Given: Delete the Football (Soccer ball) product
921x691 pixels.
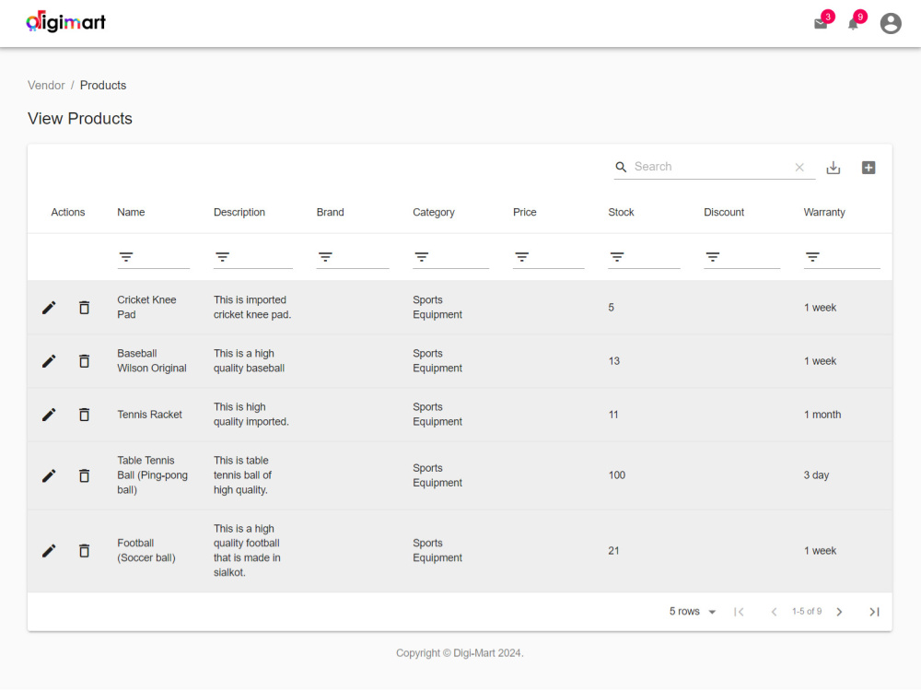Looking at the screenshot, I should coord(85,551).
